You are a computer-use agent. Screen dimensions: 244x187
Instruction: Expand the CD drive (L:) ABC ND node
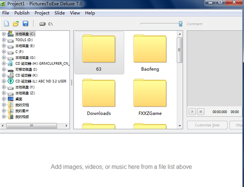pyautogui.click(x=3, y=81)
